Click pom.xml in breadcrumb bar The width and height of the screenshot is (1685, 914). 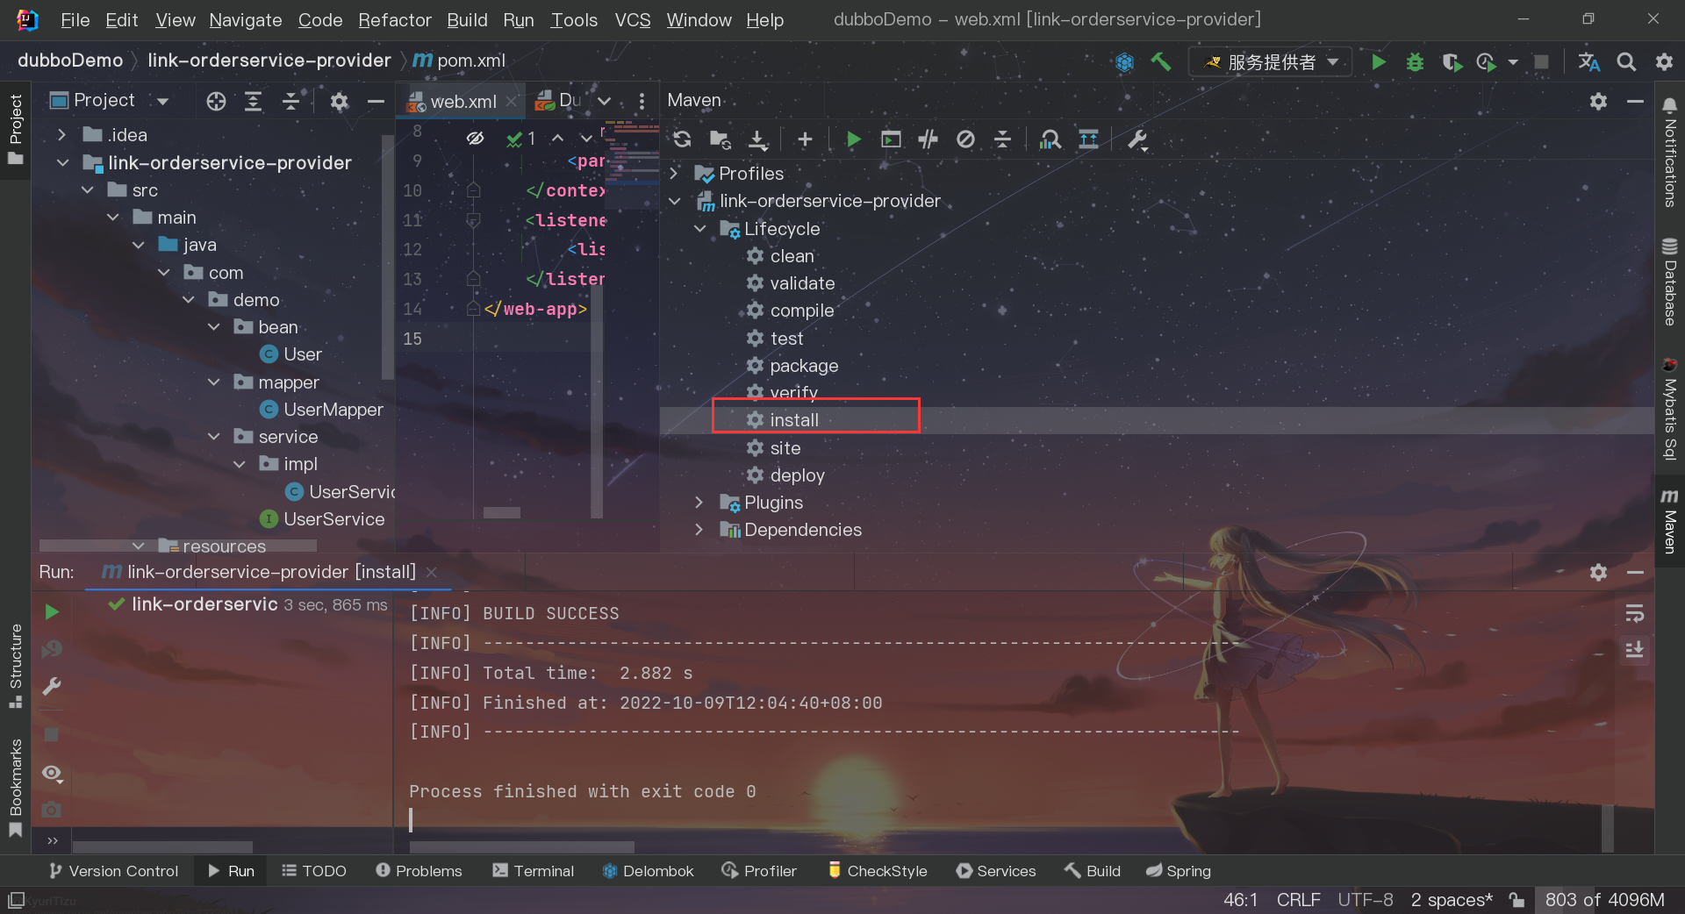pyautogui.click(x=460, y=61)
